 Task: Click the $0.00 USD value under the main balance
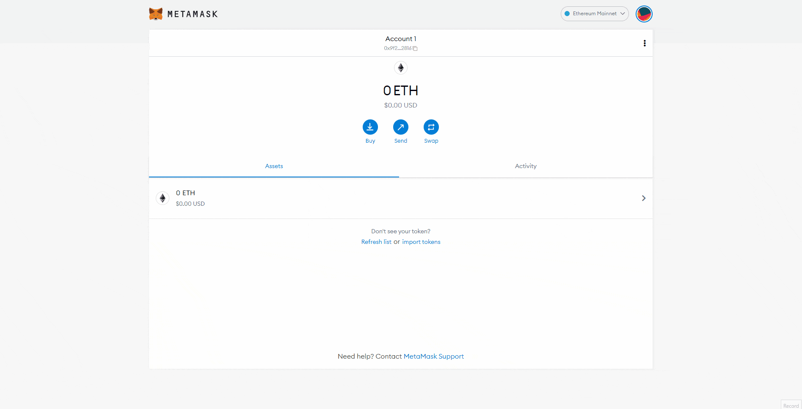(x=401, y=105)
